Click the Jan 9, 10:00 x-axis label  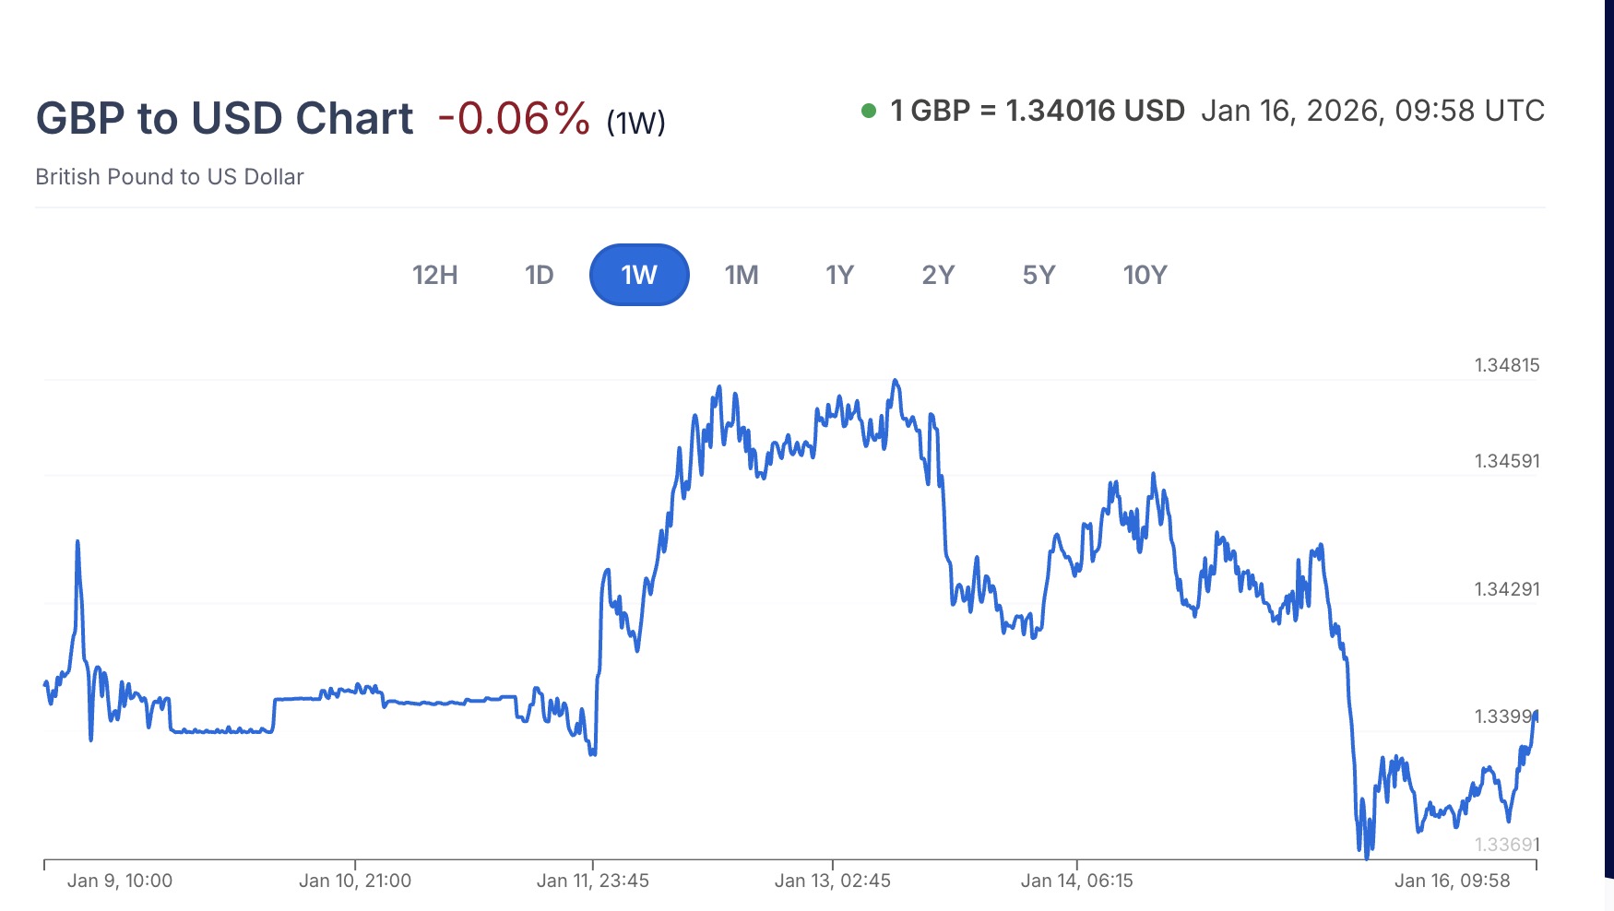point(120,881)
